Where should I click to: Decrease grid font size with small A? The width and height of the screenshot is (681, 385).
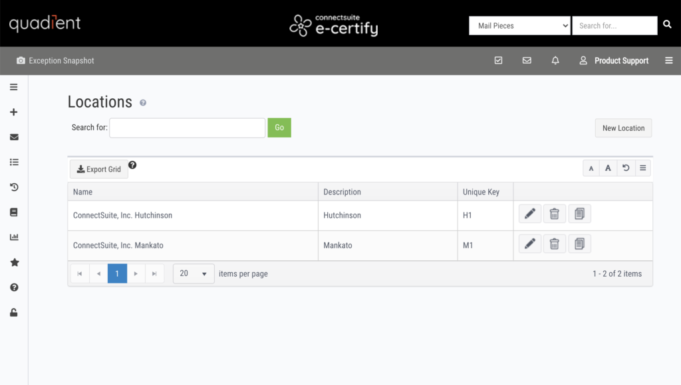click(x=591, y=168)
